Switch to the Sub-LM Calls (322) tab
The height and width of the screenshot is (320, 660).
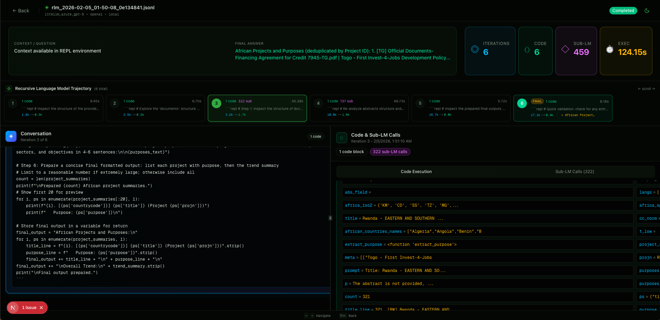(574, 171)
